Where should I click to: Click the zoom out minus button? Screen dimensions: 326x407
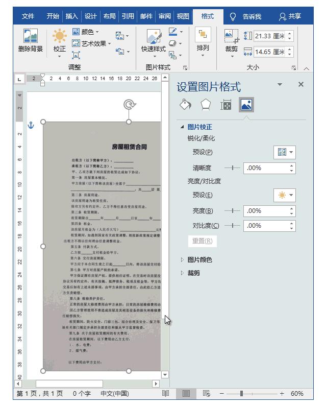click(x=221, y=394)
